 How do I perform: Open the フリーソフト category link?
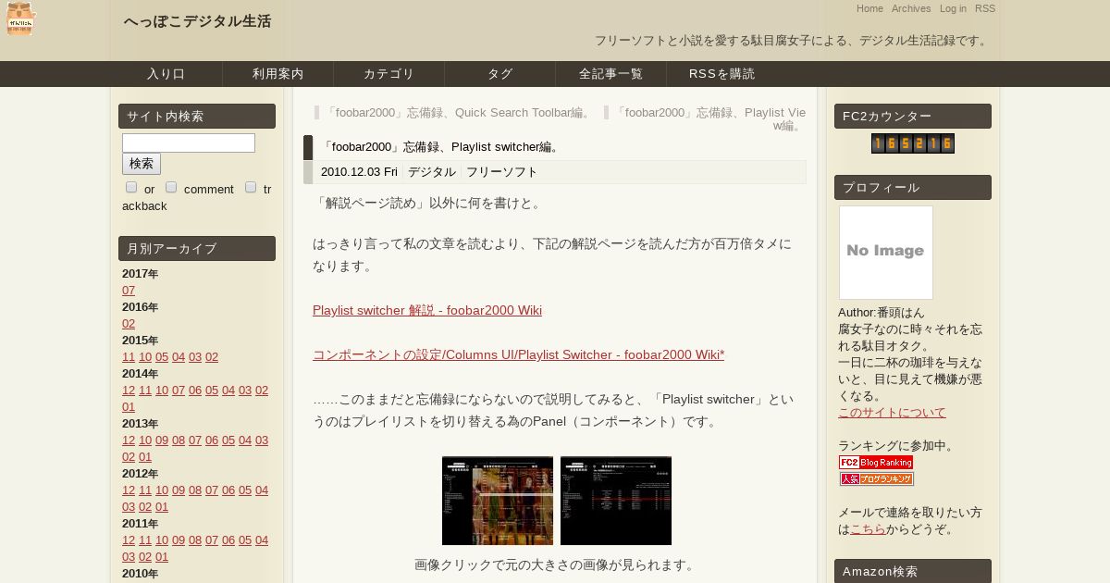tap(501, 172)
